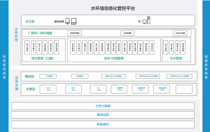Open the 模型模拟 module

point(108,47)
